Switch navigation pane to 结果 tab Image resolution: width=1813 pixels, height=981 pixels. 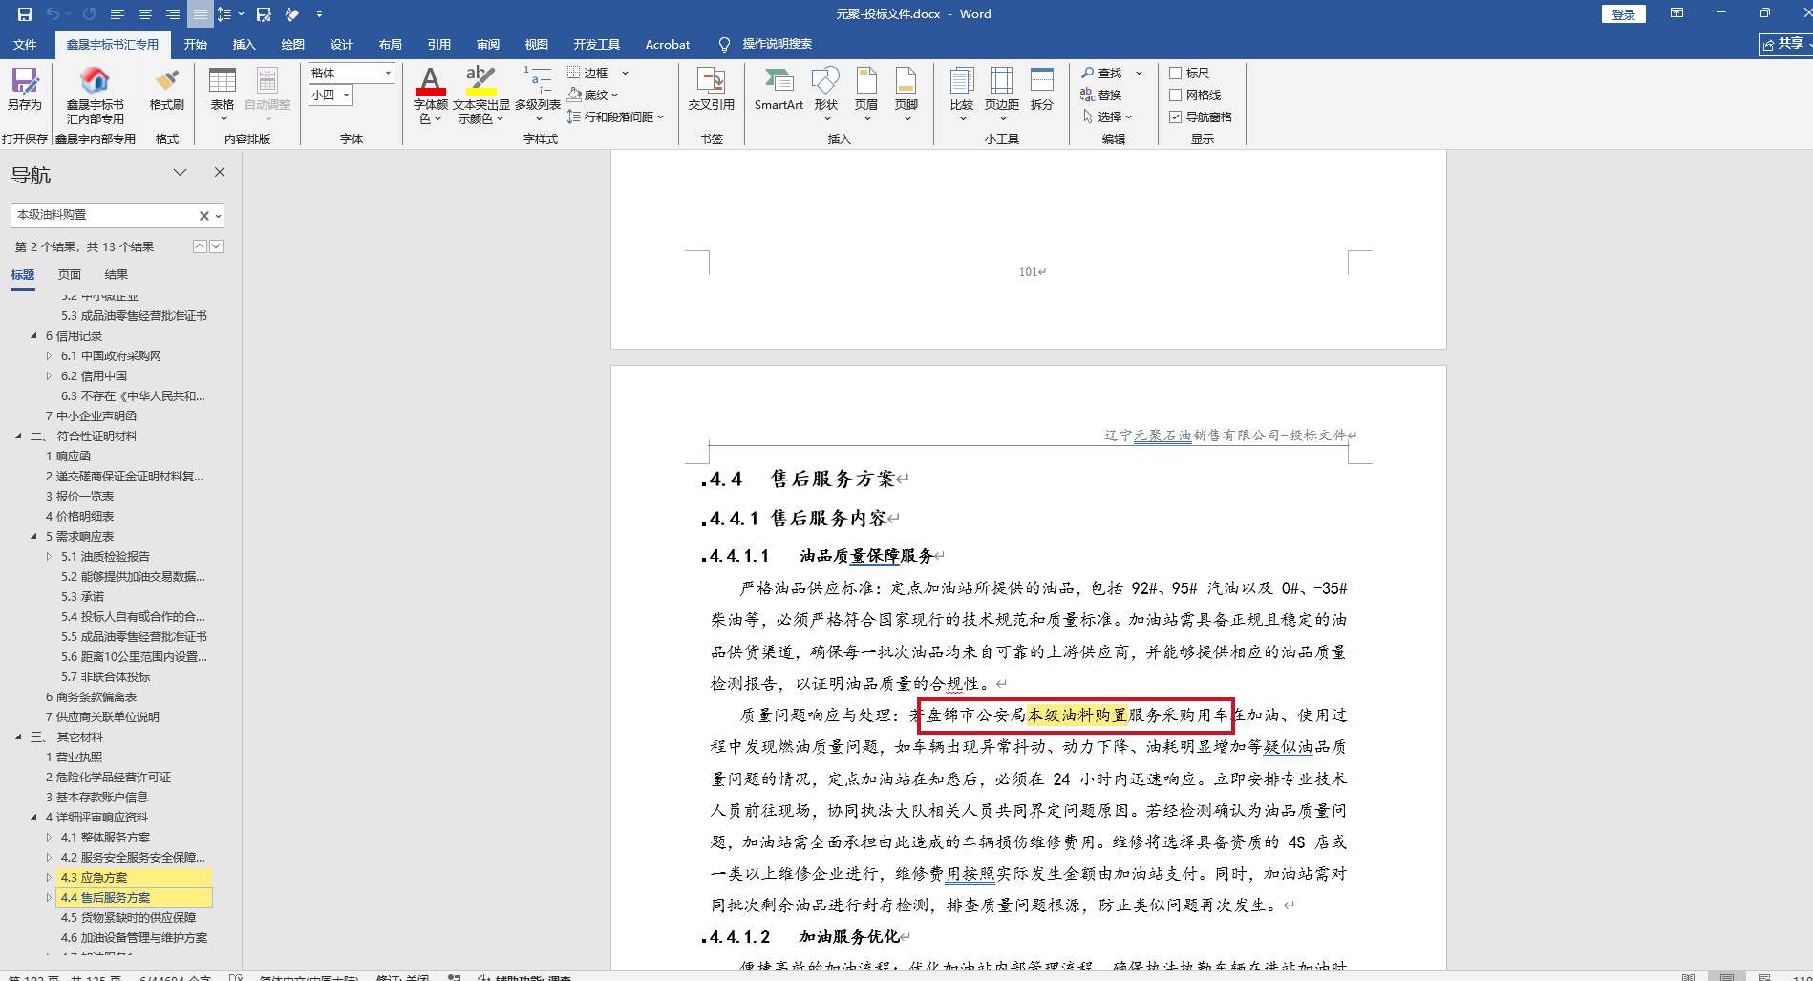point(117,275)
